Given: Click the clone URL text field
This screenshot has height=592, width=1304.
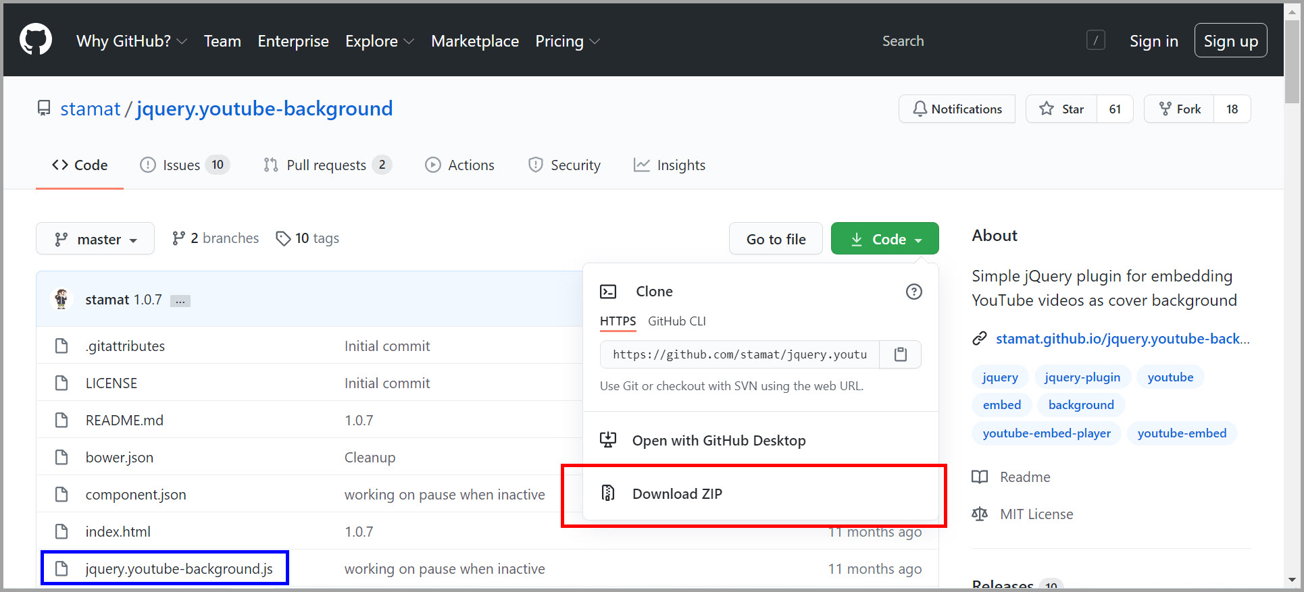Looking at the screenshot, I should click(739, 354).
